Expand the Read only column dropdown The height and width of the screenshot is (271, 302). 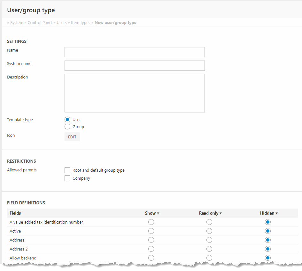pos(221,213)
